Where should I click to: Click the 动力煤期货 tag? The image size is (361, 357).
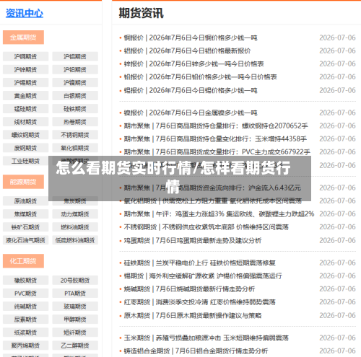[x=75, y=214]
